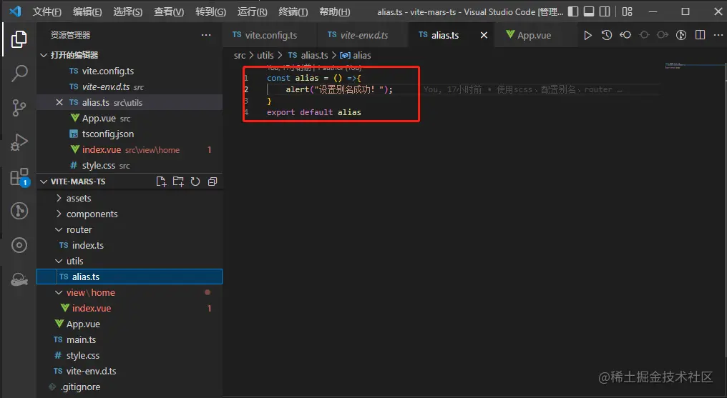This screenshot has width=727, height=398.
Task: Open the 查看(V) menu
Action: tap(169, 11)
